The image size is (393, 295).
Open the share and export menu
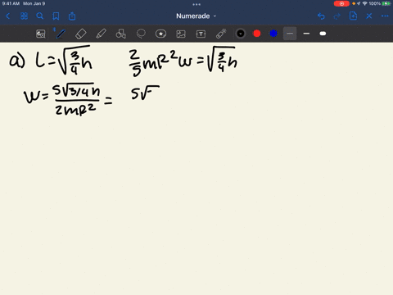(72, 16)
